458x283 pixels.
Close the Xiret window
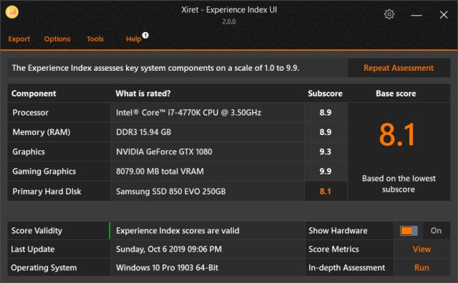[444, 14]
